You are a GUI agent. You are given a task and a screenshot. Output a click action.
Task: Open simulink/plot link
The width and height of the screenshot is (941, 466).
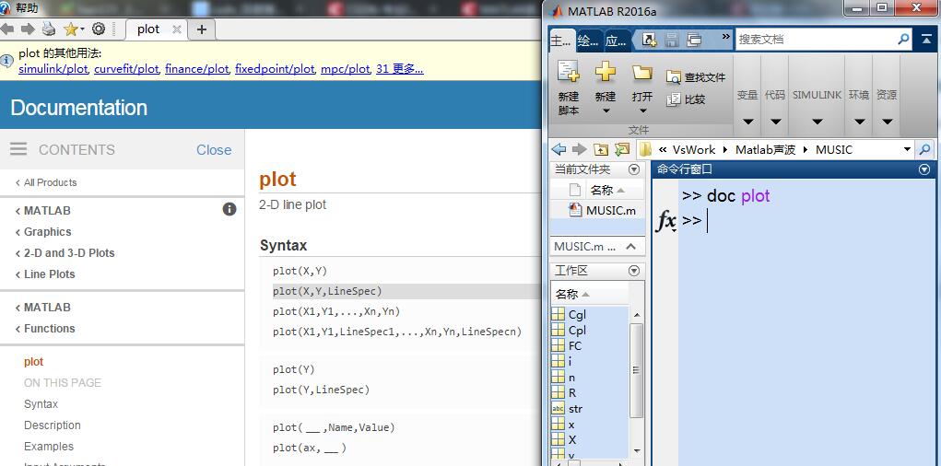point(53,69)
